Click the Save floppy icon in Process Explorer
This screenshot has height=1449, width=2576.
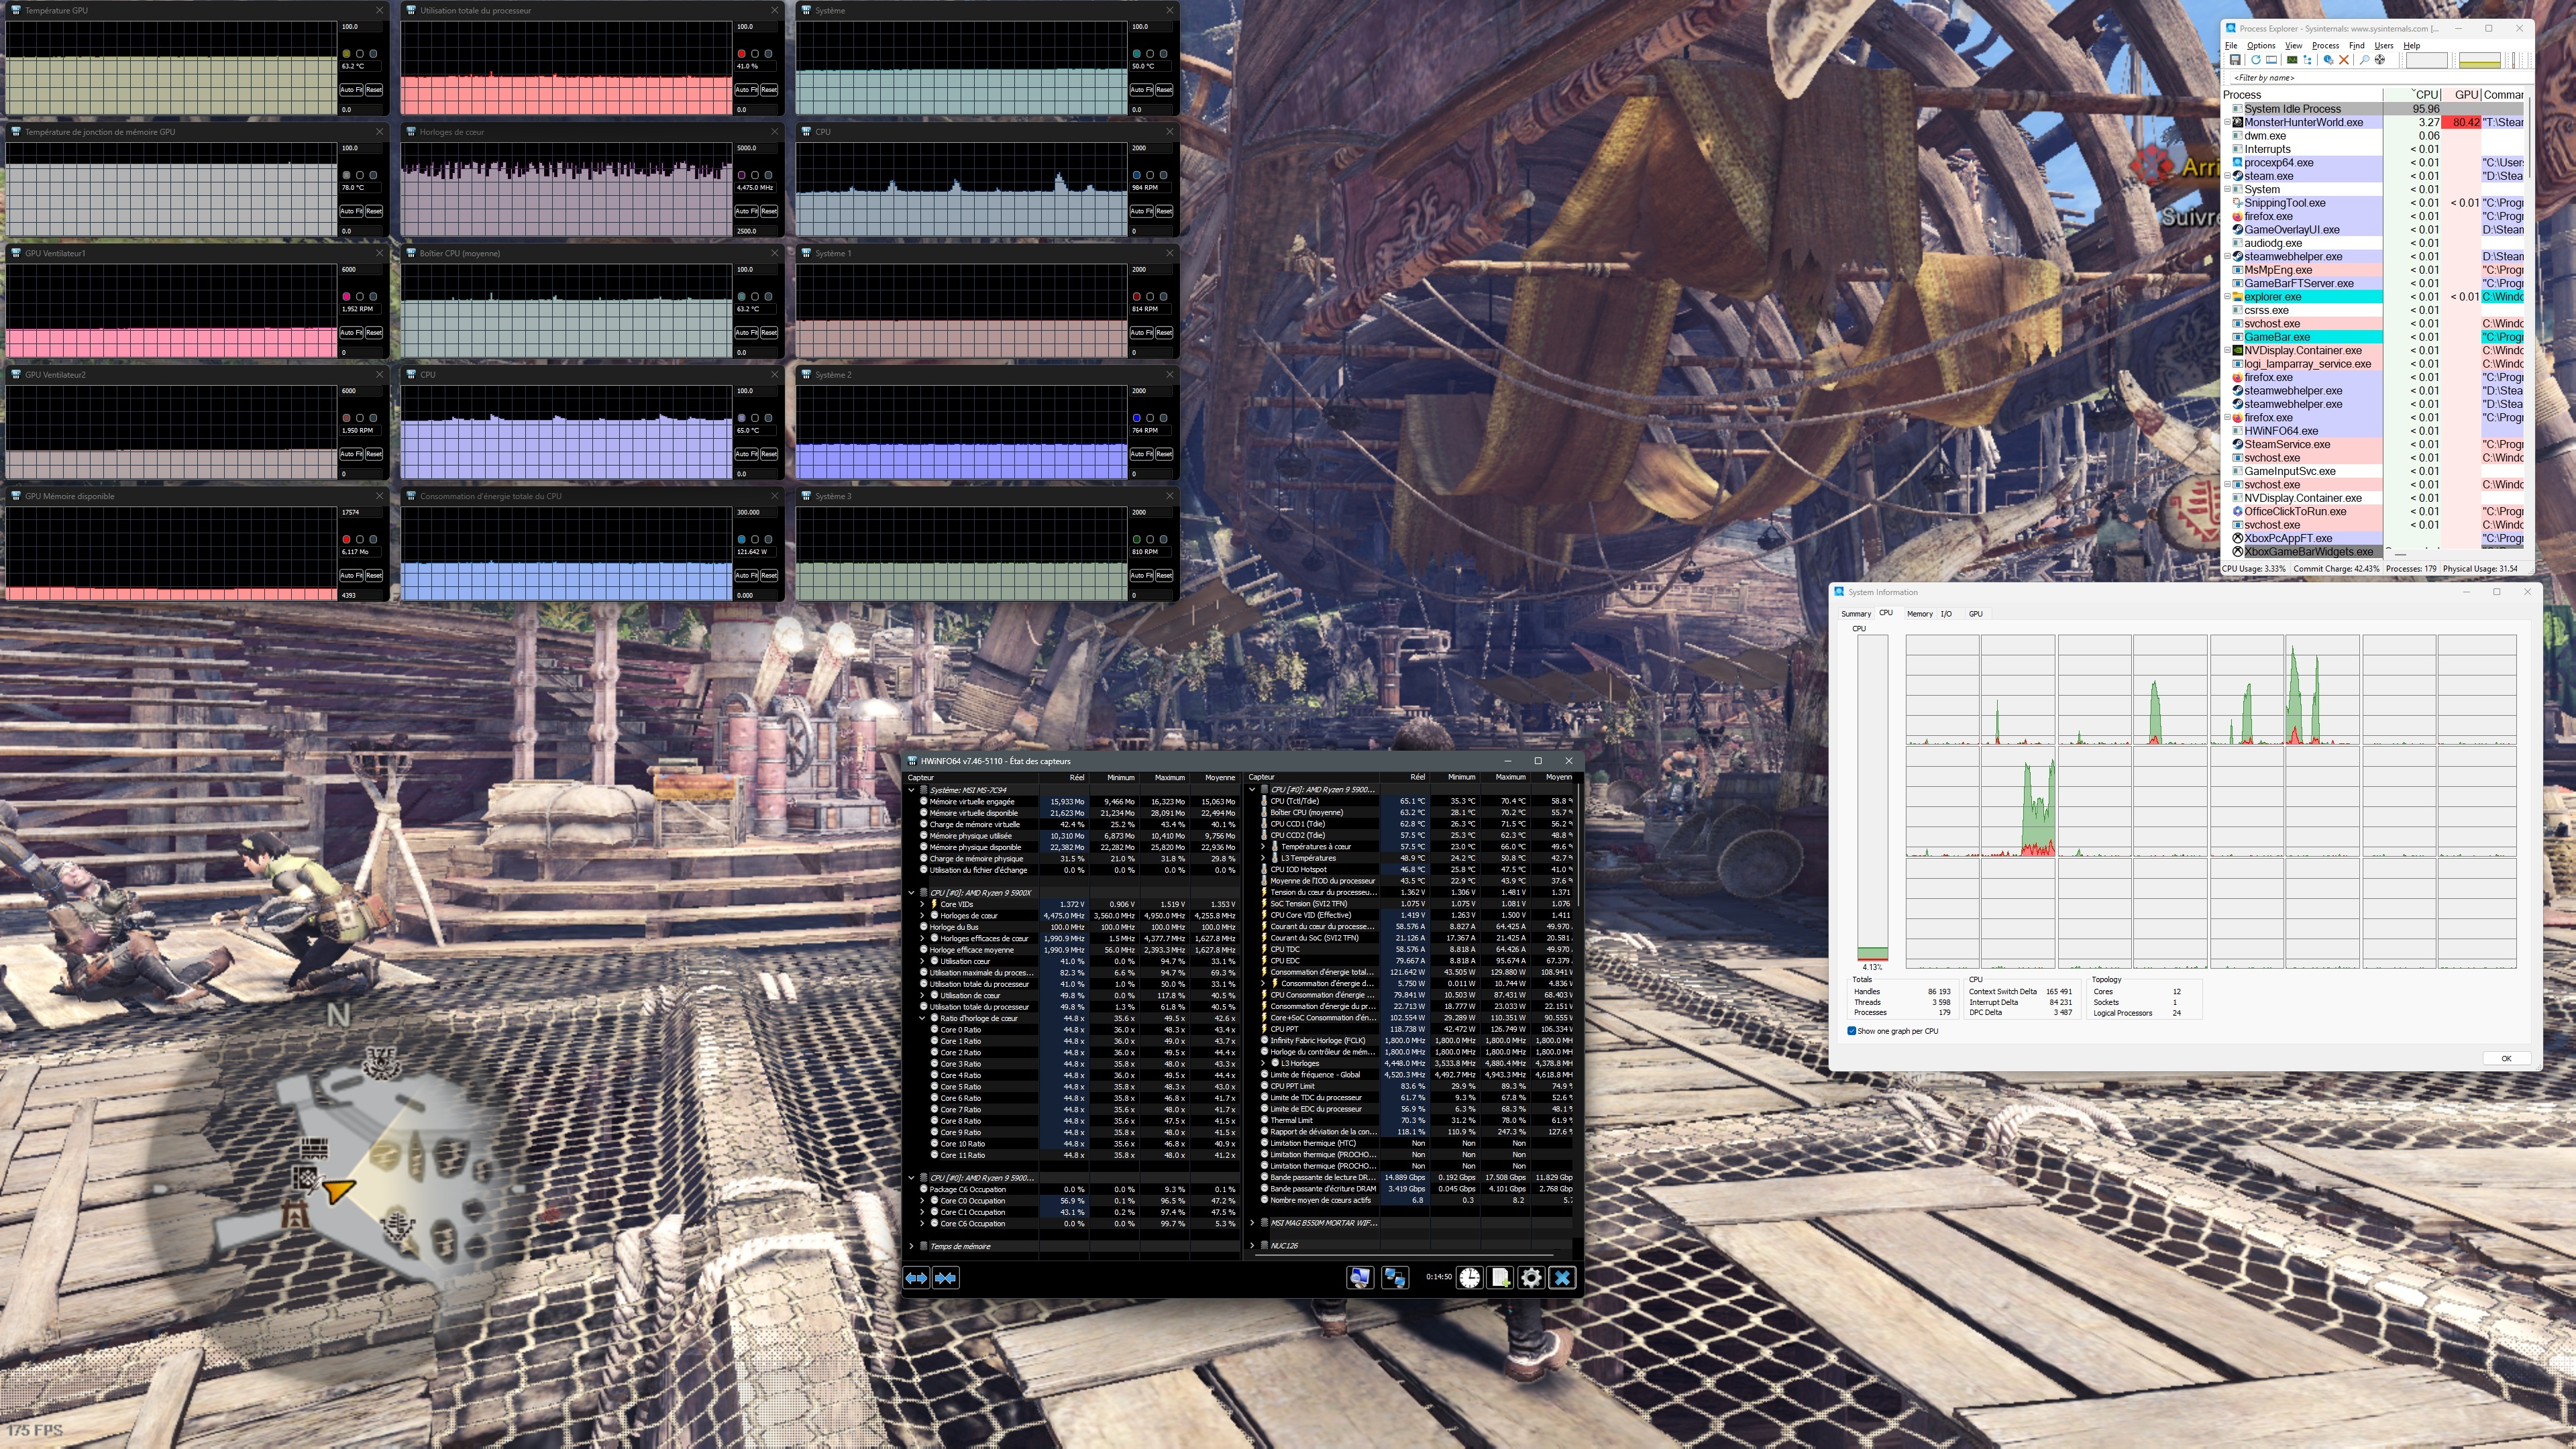click(x=2235, y=60)
